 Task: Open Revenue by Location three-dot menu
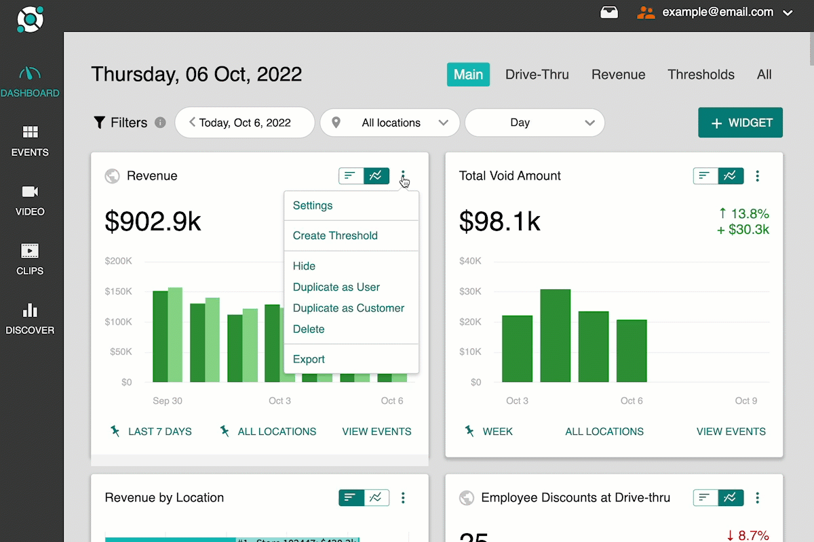coord(403,498)
